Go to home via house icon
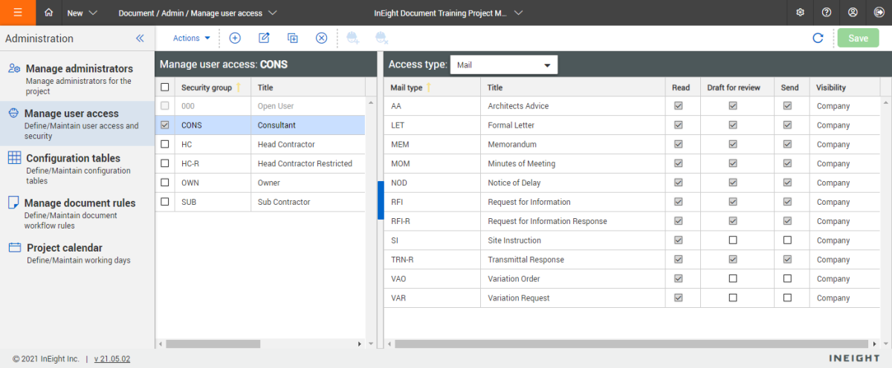Screen dimensions: 892x368 (x=49, y=13)
